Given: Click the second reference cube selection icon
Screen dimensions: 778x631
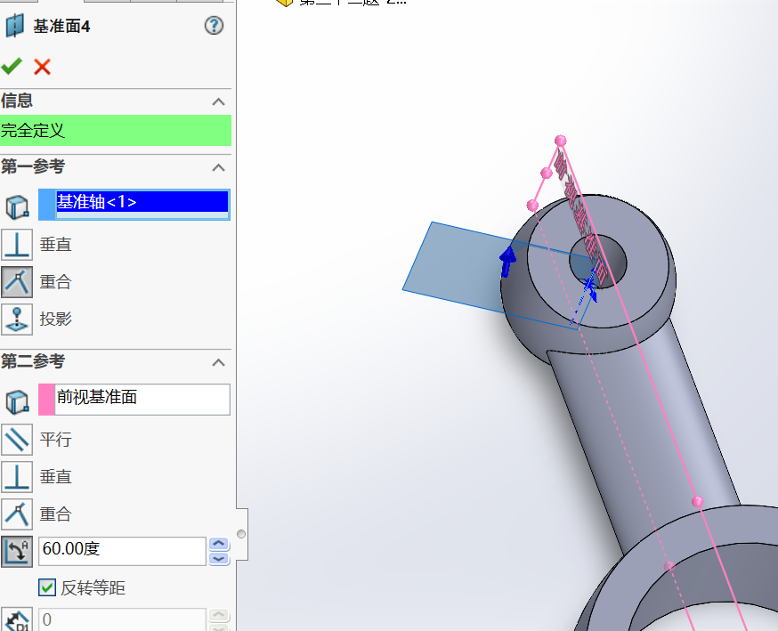Looking at the screenshot, I should 17,401.
